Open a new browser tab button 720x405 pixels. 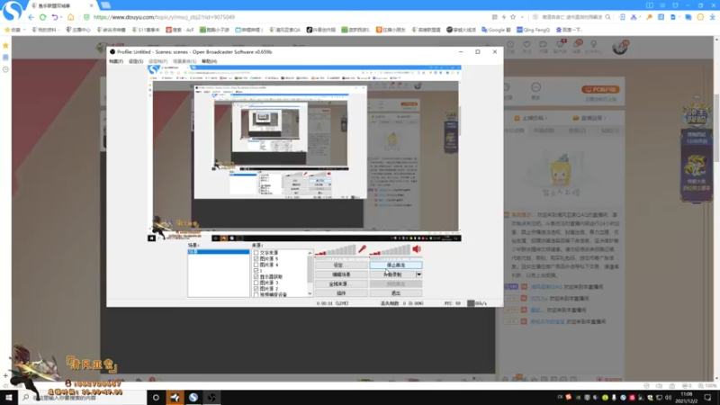105,5
